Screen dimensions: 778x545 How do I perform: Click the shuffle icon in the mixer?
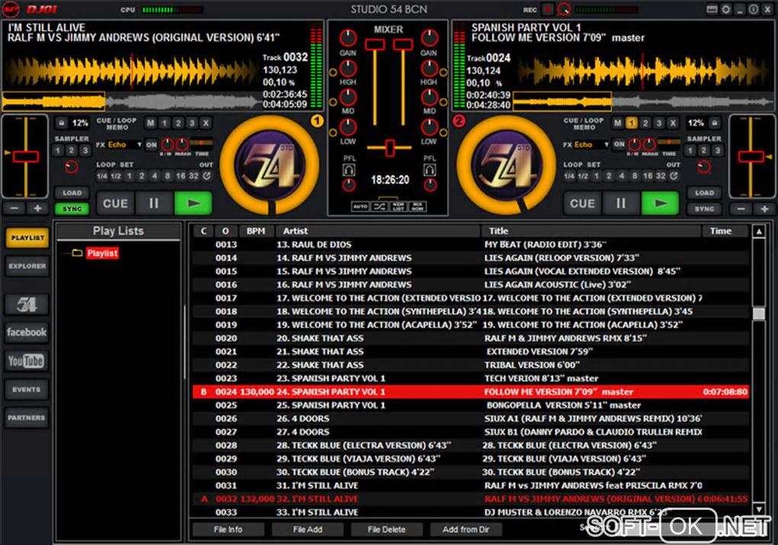380,207
